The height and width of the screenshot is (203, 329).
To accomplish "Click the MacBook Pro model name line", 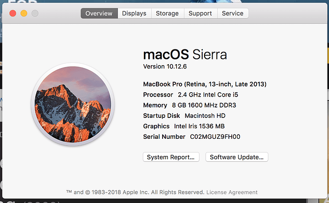I will (x=205, y=84).
